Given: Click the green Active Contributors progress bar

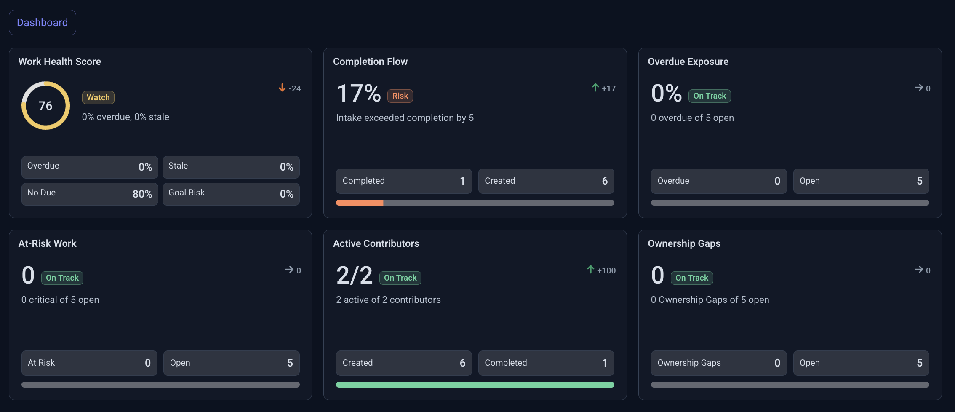Looking at the screenshot, I should (x=475, y=385).
